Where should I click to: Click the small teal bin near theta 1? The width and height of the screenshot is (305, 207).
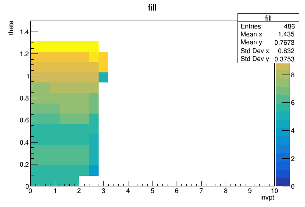coord(103,77)
